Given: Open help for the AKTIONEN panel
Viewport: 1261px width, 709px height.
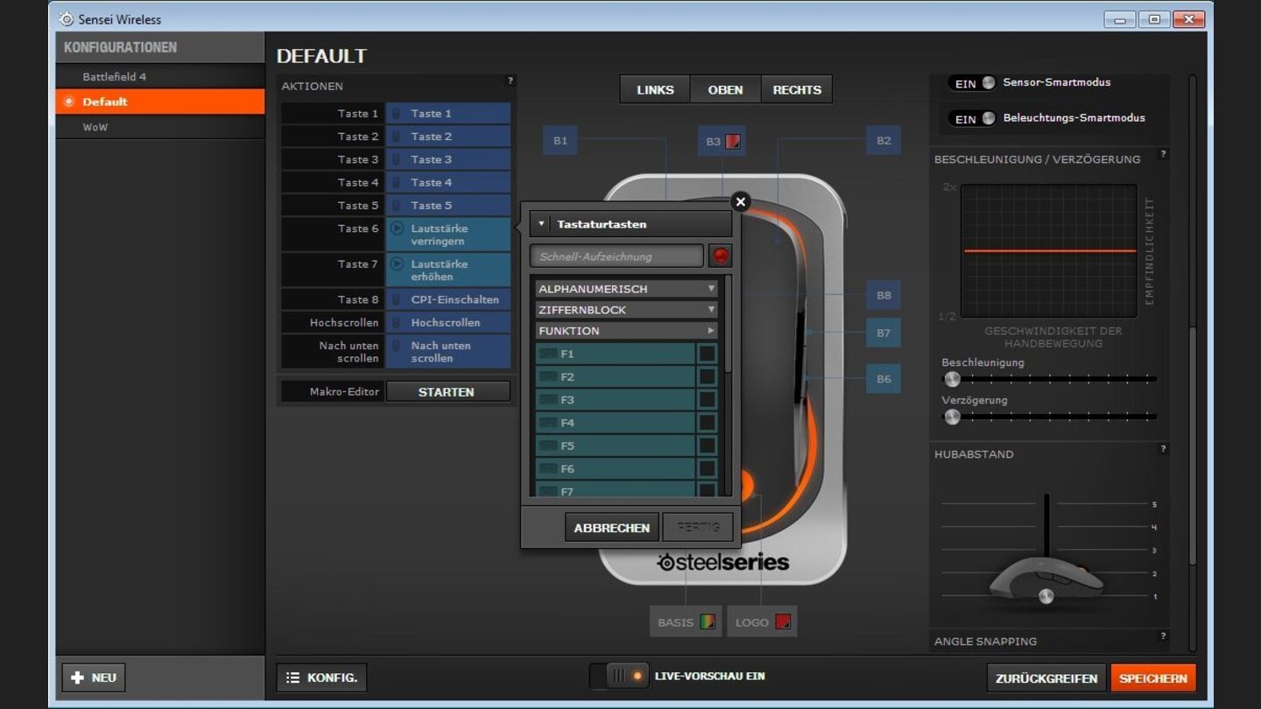Looking at the screenshot, I should point(511,81).
